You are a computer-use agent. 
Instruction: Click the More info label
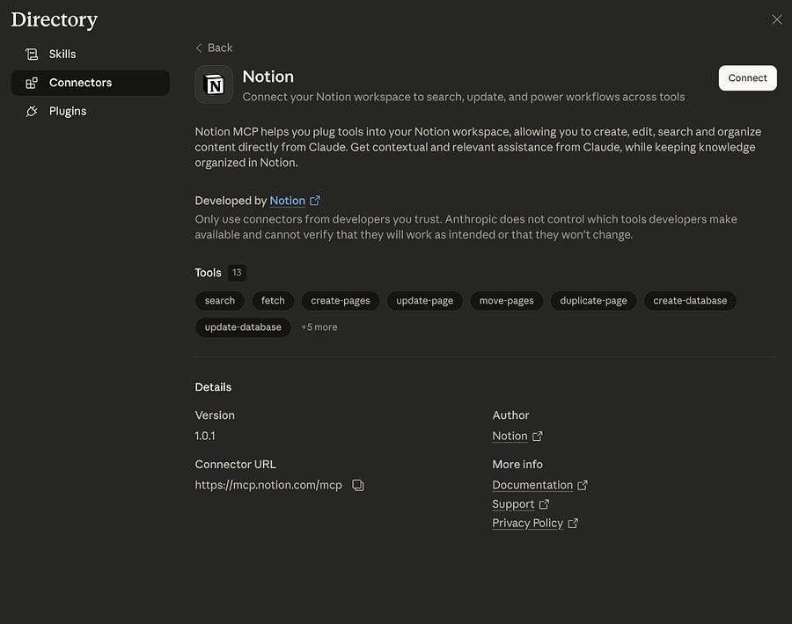(517, 465)
